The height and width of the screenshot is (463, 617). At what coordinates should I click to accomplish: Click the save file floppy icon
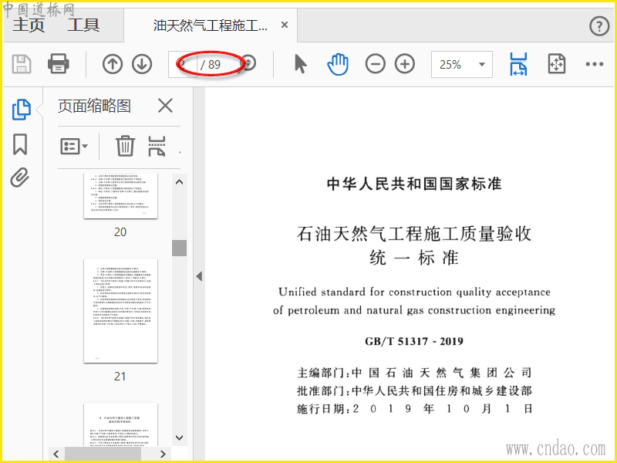(x=22, y=64)
